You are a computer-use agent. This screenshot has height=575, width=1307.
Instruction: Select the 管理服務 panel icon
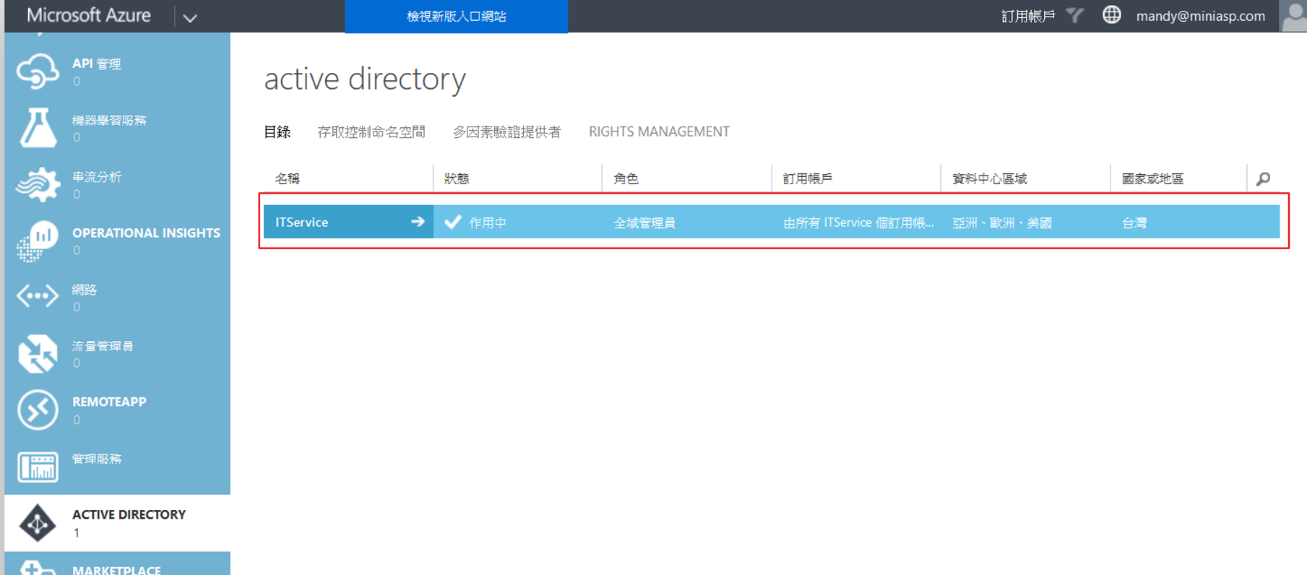coord(38,467)
